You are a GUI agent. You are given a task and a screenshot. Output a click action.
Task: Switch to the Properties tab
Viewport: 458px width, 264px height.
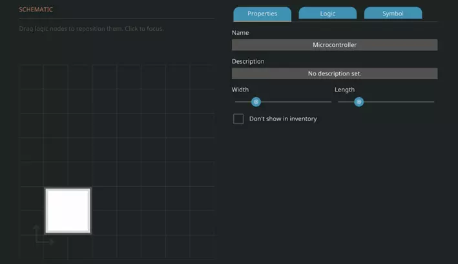coord(262,14)
